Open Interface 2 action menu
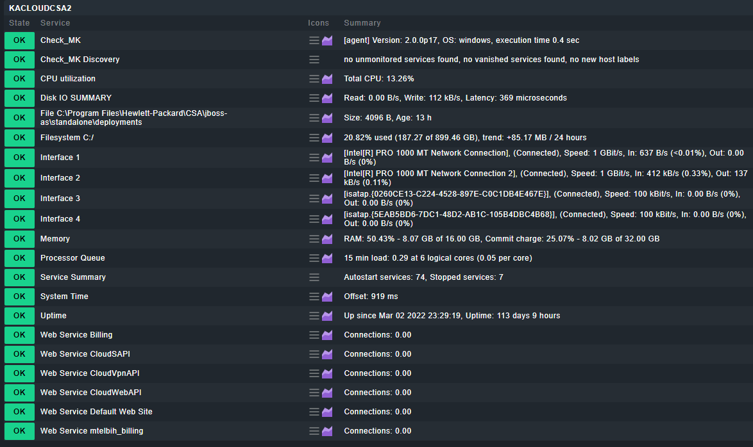The width and height of the screenshot is (753, 447). coord(314,179)
